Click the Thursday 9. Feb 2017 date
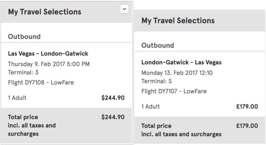The width and height of the screenshot is (266, 145). point(49,64)
